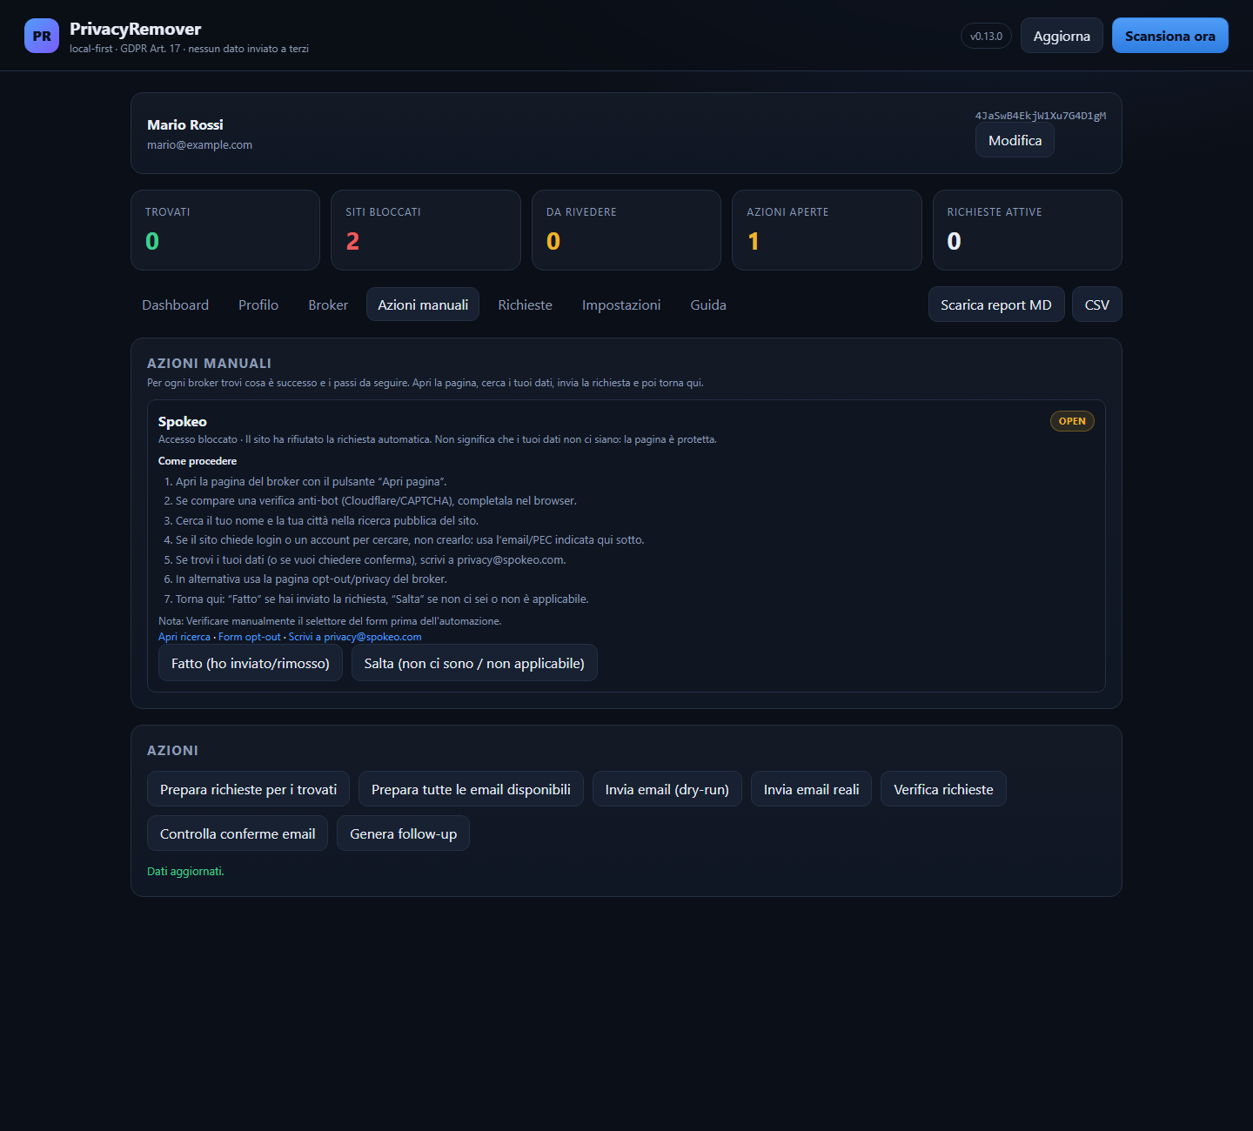The image size is (1253, 1131).
Task: Export data using the CSV button
Action: [1097, 304]
